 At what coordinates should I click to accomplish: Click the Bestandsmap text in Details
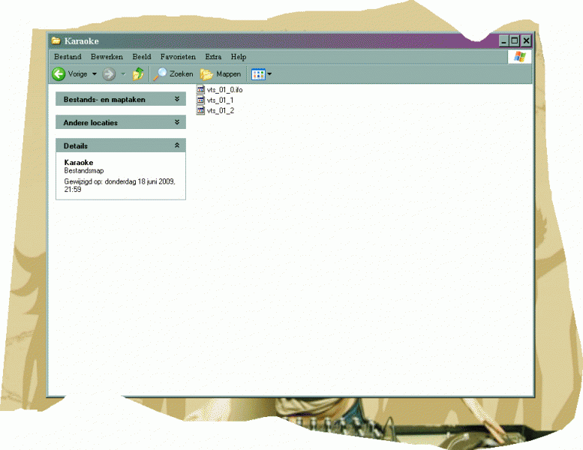point(83,171)
